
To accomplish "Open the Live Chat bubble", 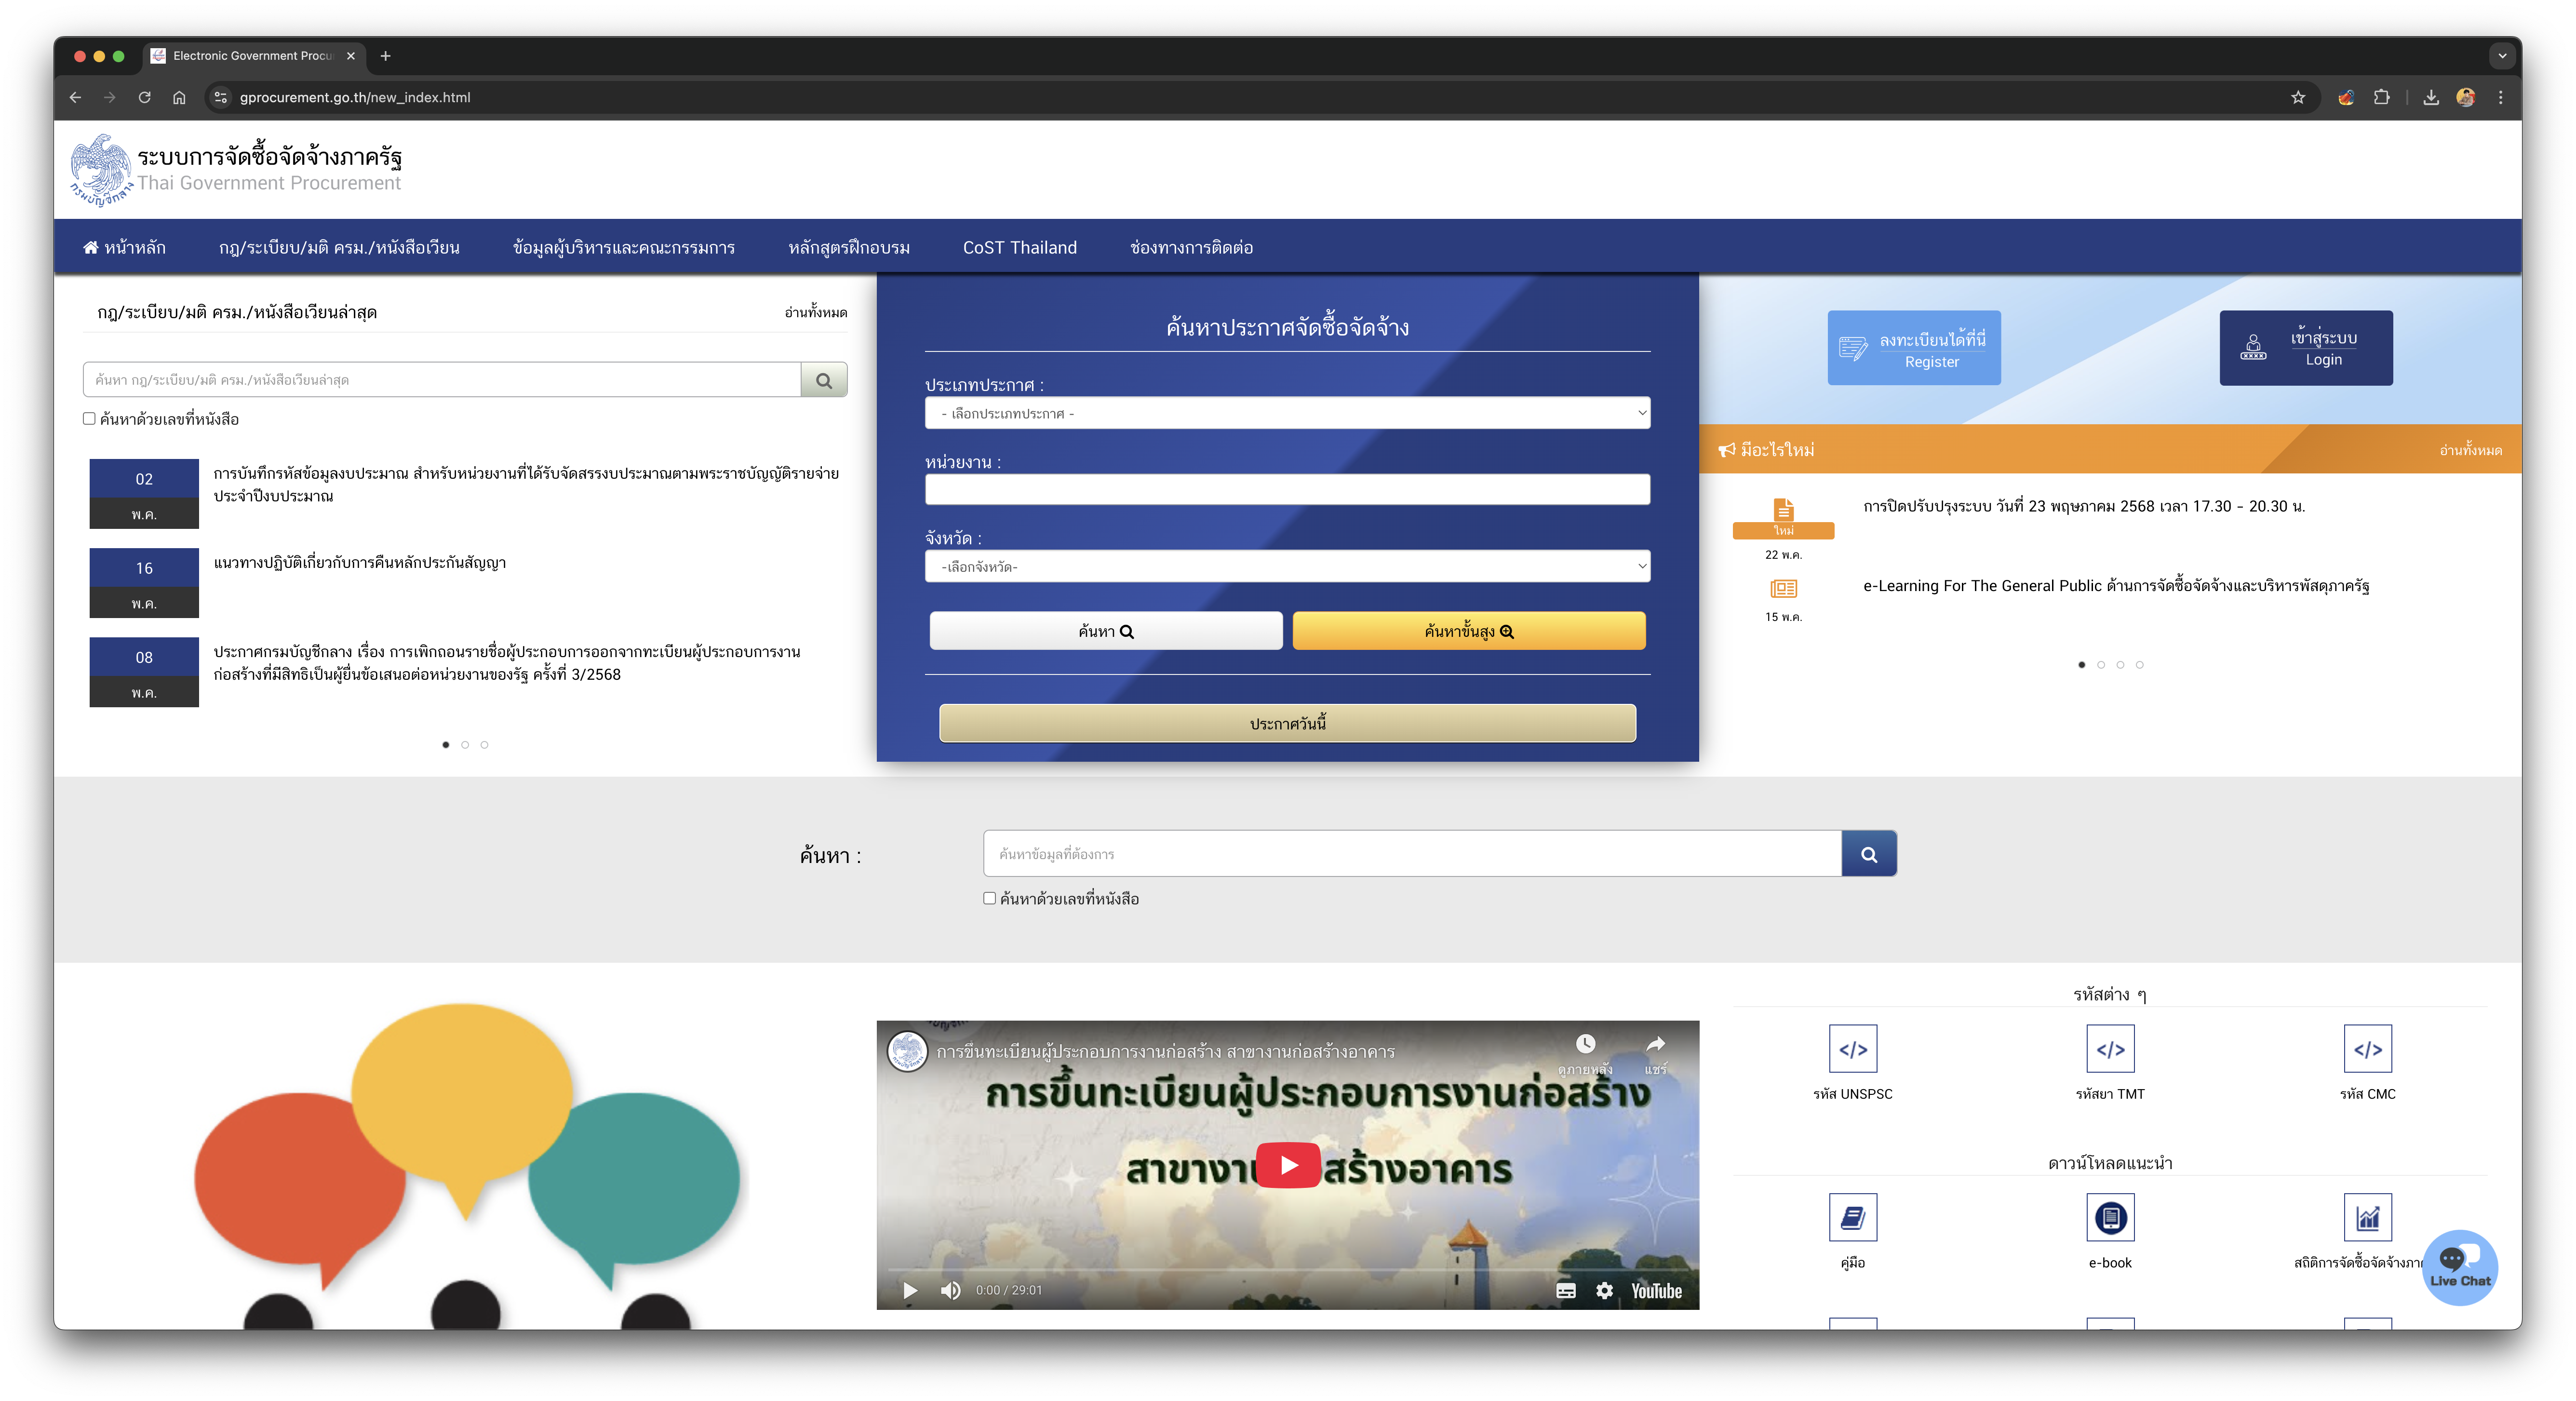I will click(x=2459, y=1267).
